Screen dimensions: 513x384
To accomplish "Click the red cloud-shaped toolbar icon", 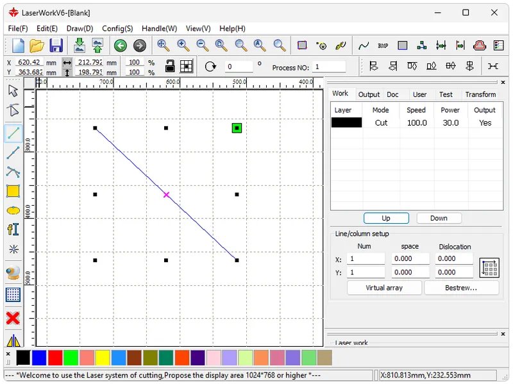I will (x=479, y=46).
